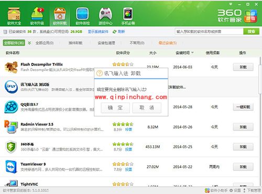This screenshot has height=194, width=262.
Task: Open 软件体检 software checkup icon
Action: tap(83, 16)
